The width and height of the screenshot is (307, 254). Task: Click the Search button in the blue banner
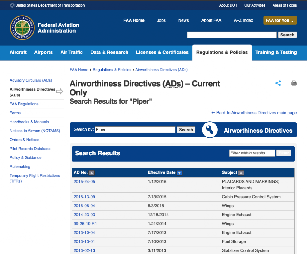click(186, 129)
